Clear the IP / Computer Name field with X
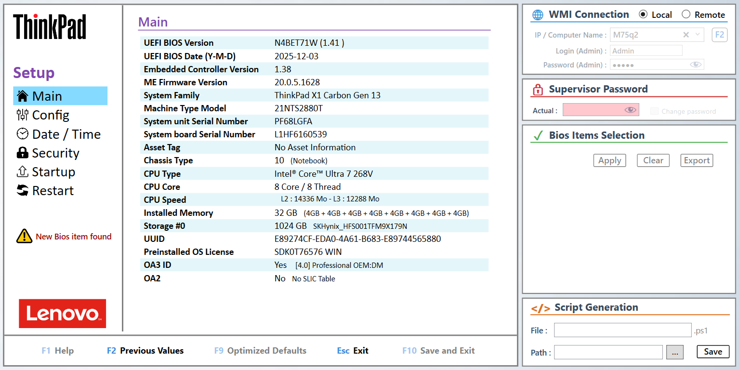Screen dimensions: 740x370 [686, 35]
